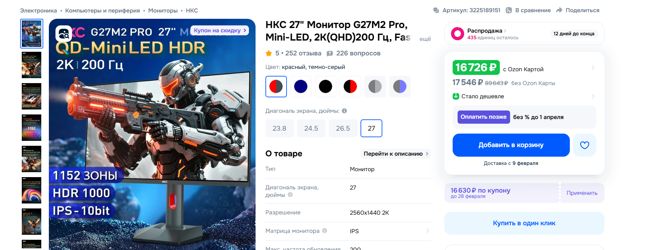
Task: Expand the Ozon Card price chevron
Action: pyautogui.click(x=593, y=68)
